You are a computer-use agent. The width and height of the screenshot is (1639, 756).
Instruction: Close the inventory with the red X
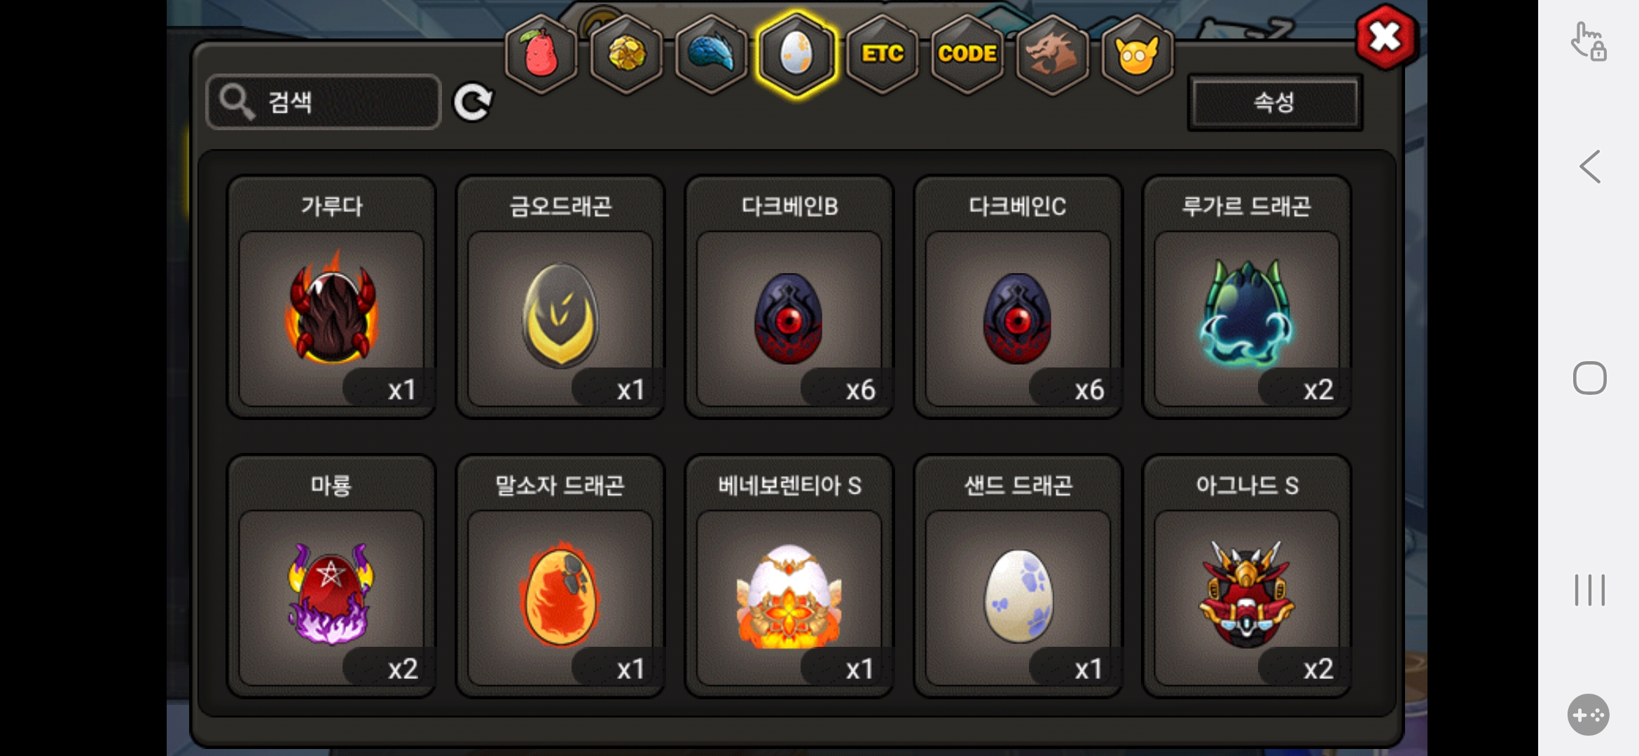[1386, 37]
